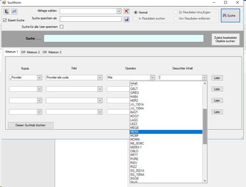Select GELT from the list
This screenshot has width=246, height=187.
click(166, 89)
